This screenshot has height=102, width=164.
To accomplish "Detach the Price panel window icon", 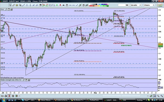I will click(x=9, y=9).
